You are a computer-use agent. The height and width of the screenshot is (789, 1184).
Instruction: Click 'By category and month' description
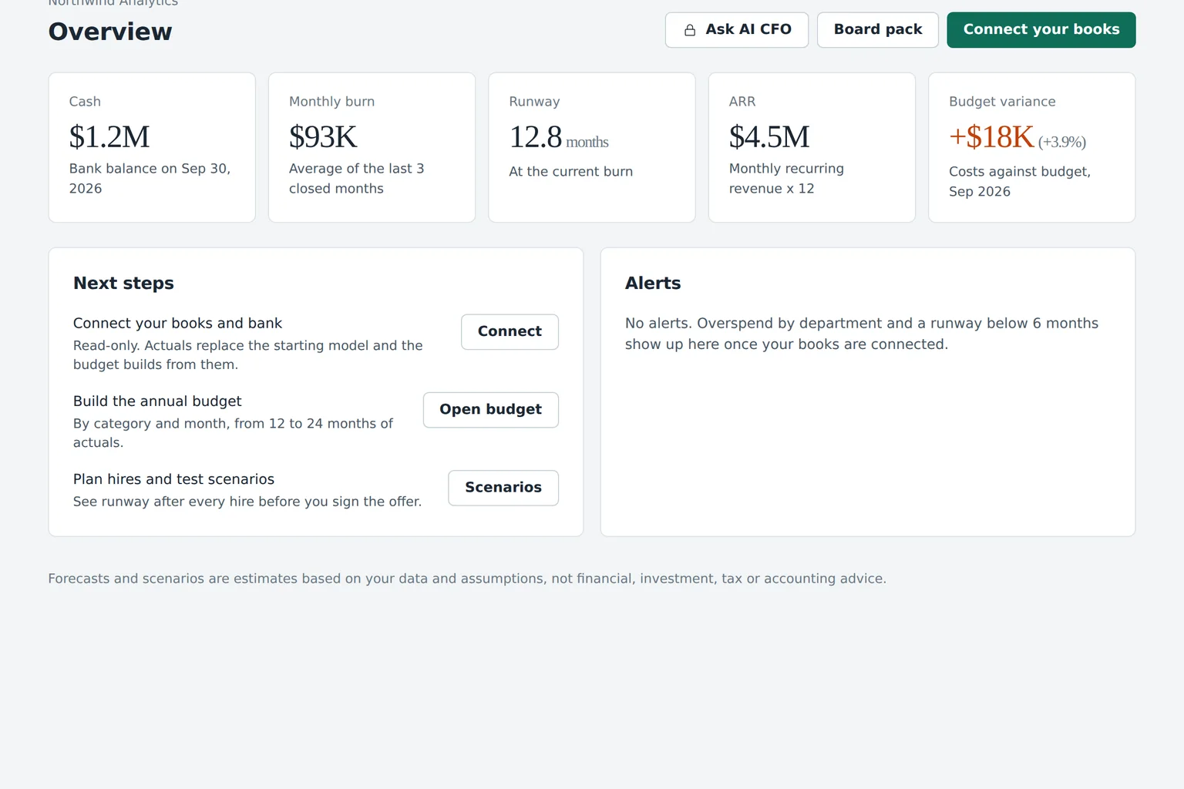pyautogui.click(x=233, y=433)
